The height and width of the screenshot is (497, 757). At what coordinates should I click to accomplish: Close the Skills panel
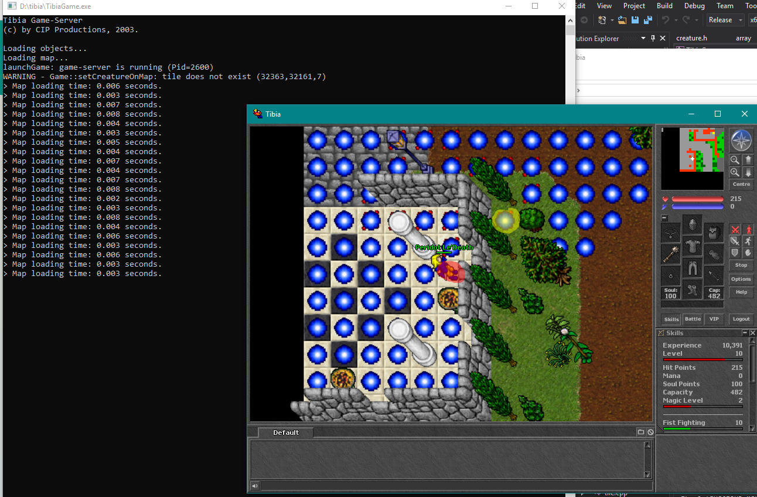(752, 333)
